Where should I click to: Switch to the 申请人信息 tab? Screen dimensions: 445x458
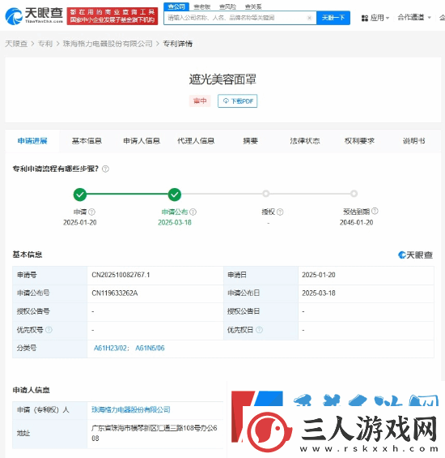142,141
